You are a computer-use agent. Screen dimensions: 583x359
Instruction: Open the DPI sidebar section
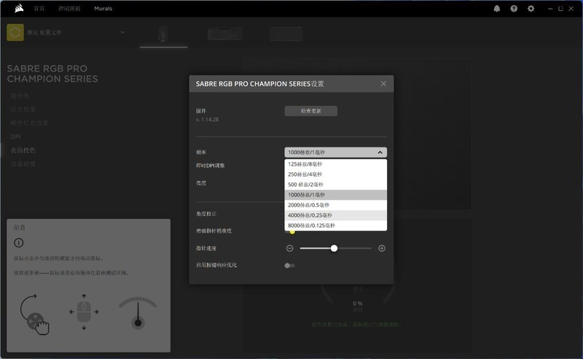15,136
